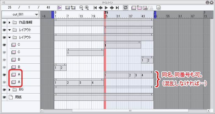Add a new animation cel
This screenshot has width=215, height=114.
(139, 8)
